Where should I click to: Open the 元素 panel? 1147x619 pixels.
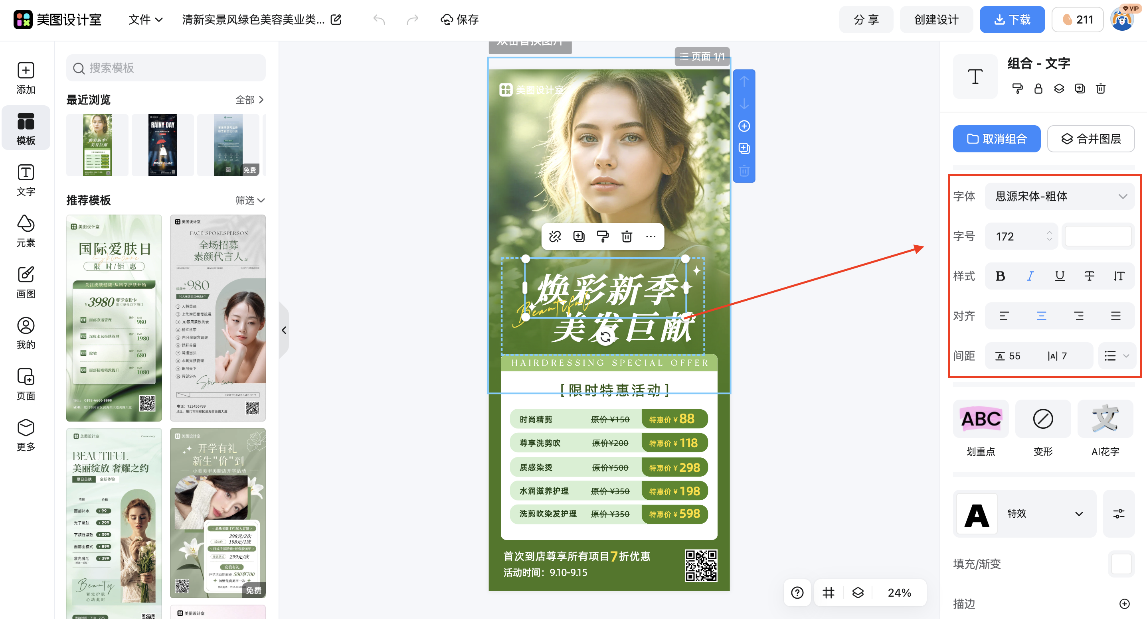pos(26,231)
